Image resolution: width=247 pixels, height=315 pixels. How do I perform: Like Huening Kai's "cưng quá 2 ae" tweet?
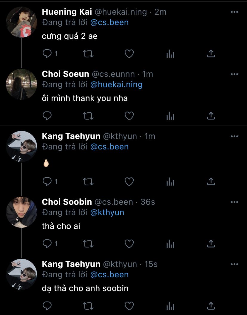pos(129,54)
